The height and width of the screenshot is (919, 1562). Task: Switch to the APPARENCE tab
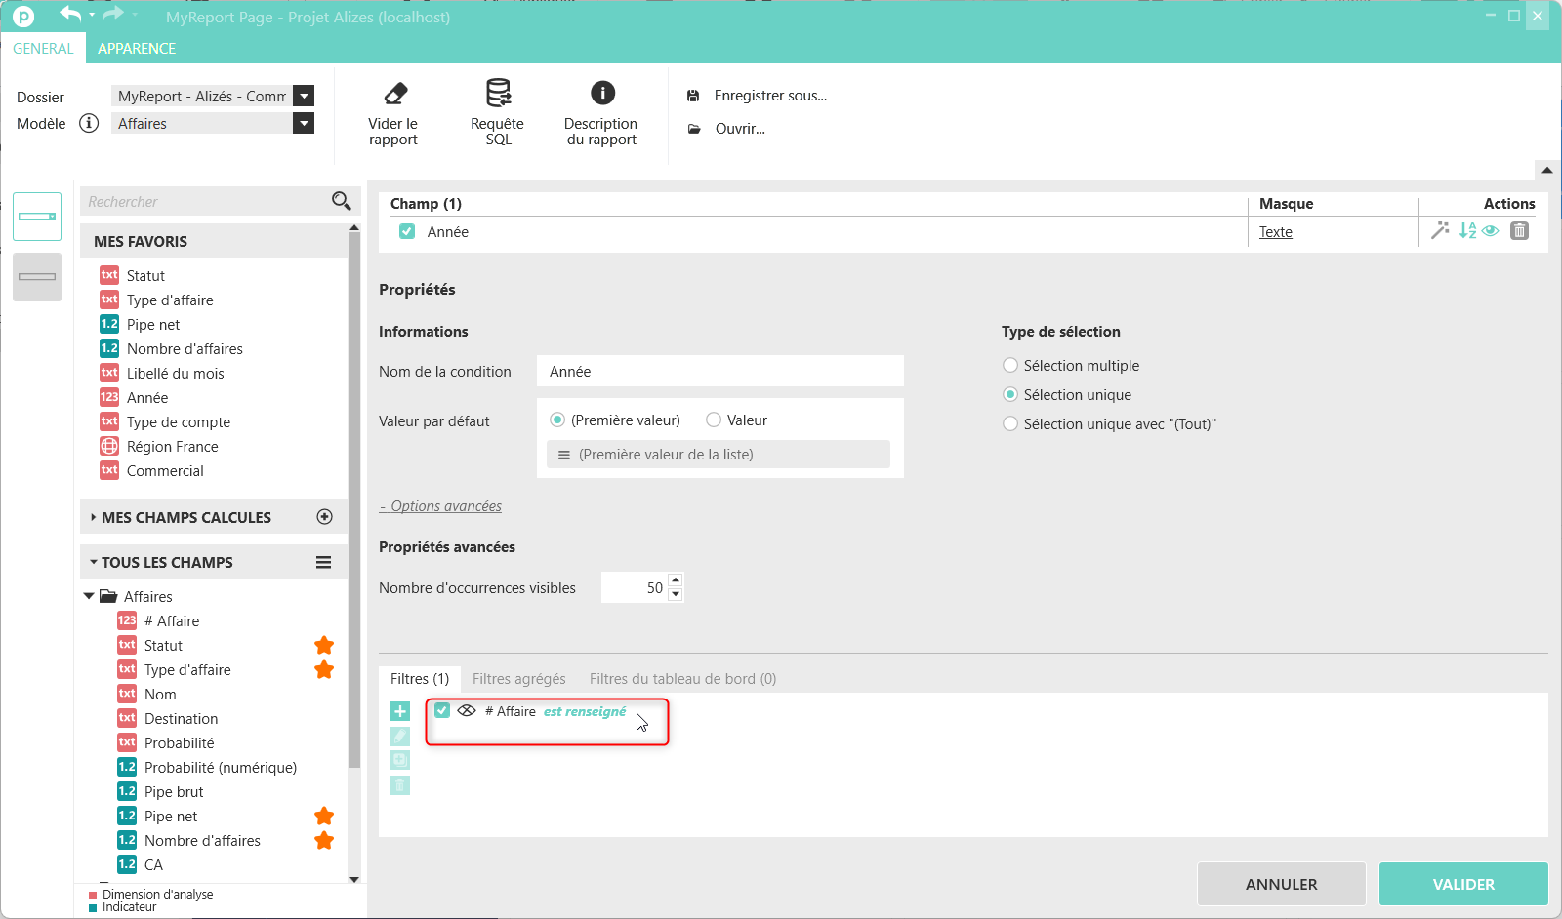click(x=137, y=49)
